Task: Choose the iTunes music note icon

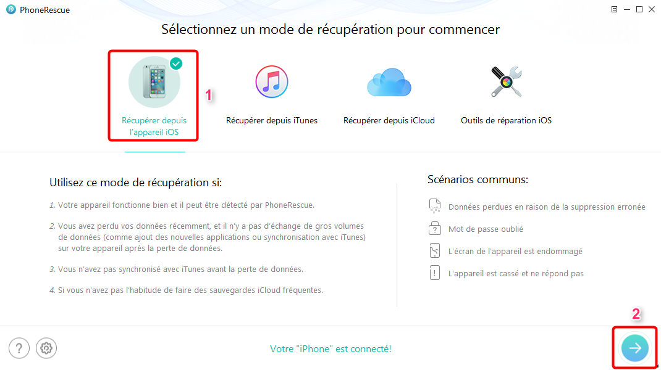Action: (271, 81)
